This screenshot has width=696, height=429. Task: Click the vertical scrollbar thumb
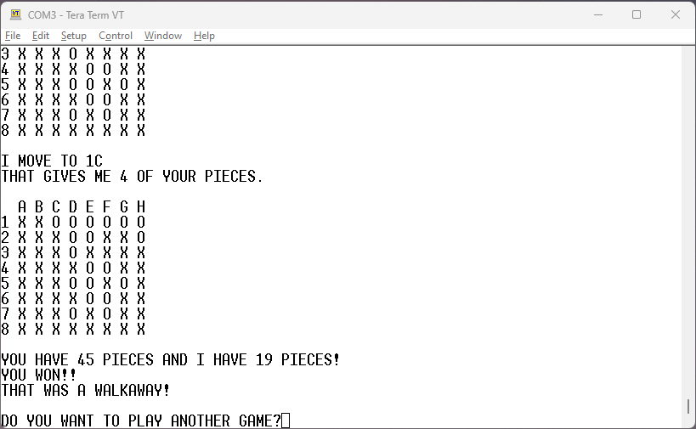pos(688,407)
